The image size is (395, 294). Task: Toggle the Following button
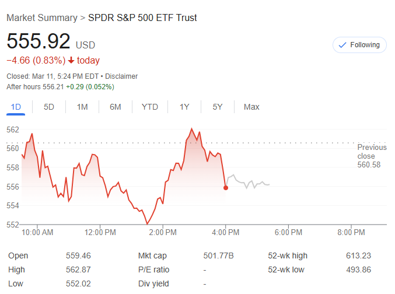click(359, 45)
